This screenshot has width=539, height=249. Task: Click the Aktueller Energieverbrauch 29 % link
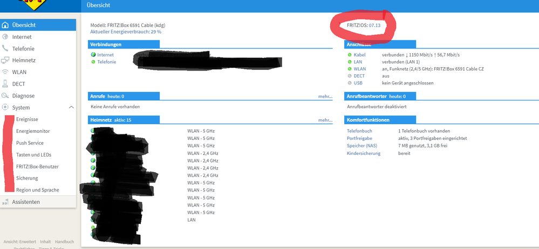(x=126, y=32)
